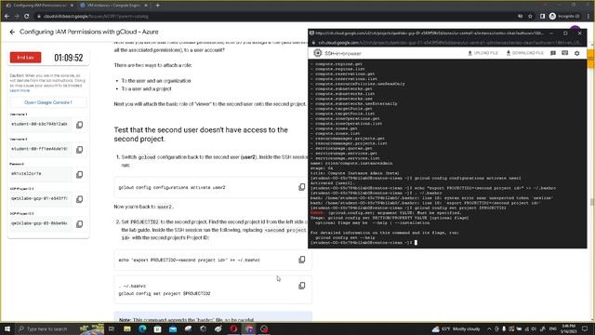The image size is (595, 335).
Task: Open the Mail app on the taskbar
Action: (173, 328)
